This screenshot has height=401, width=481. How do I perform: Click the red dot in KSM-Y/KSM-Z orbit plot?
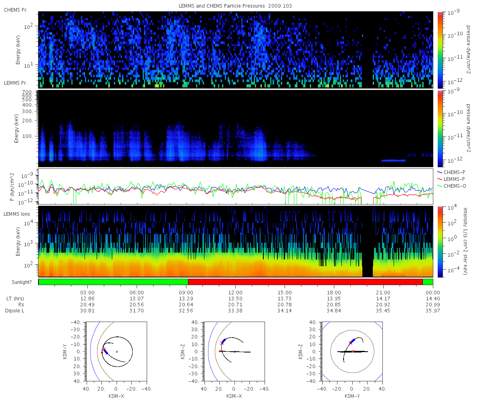(353, 351)
